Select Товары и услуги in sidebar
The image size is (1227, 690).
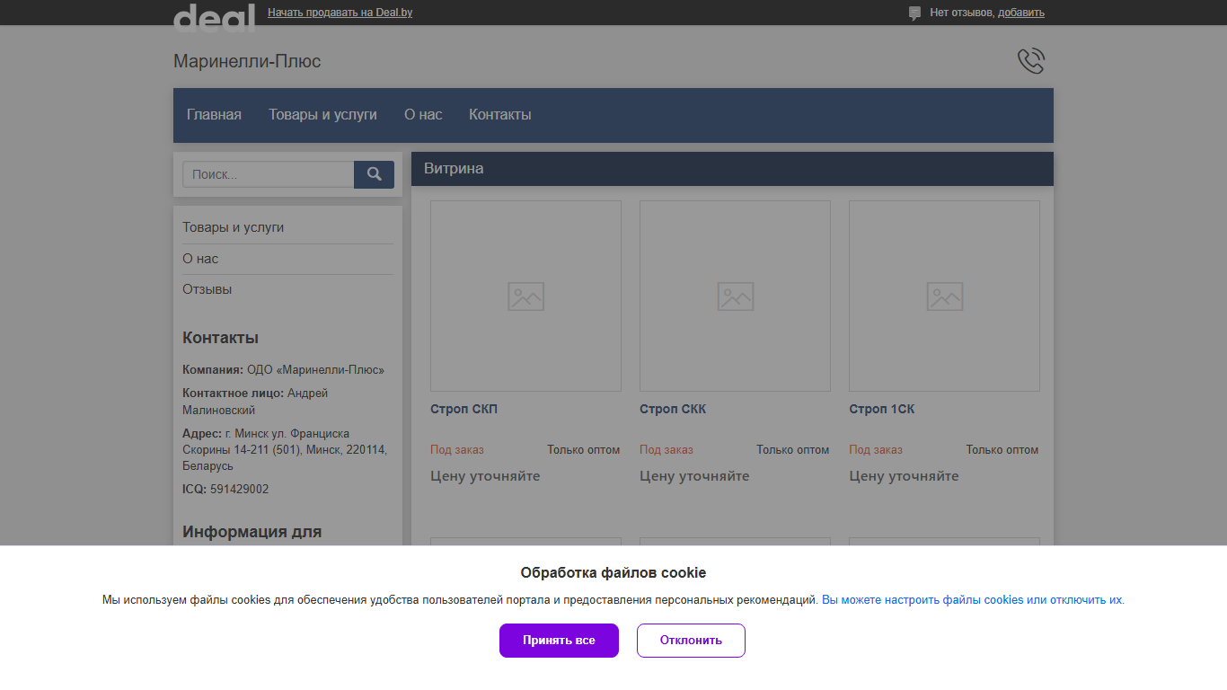click(234, 227)
